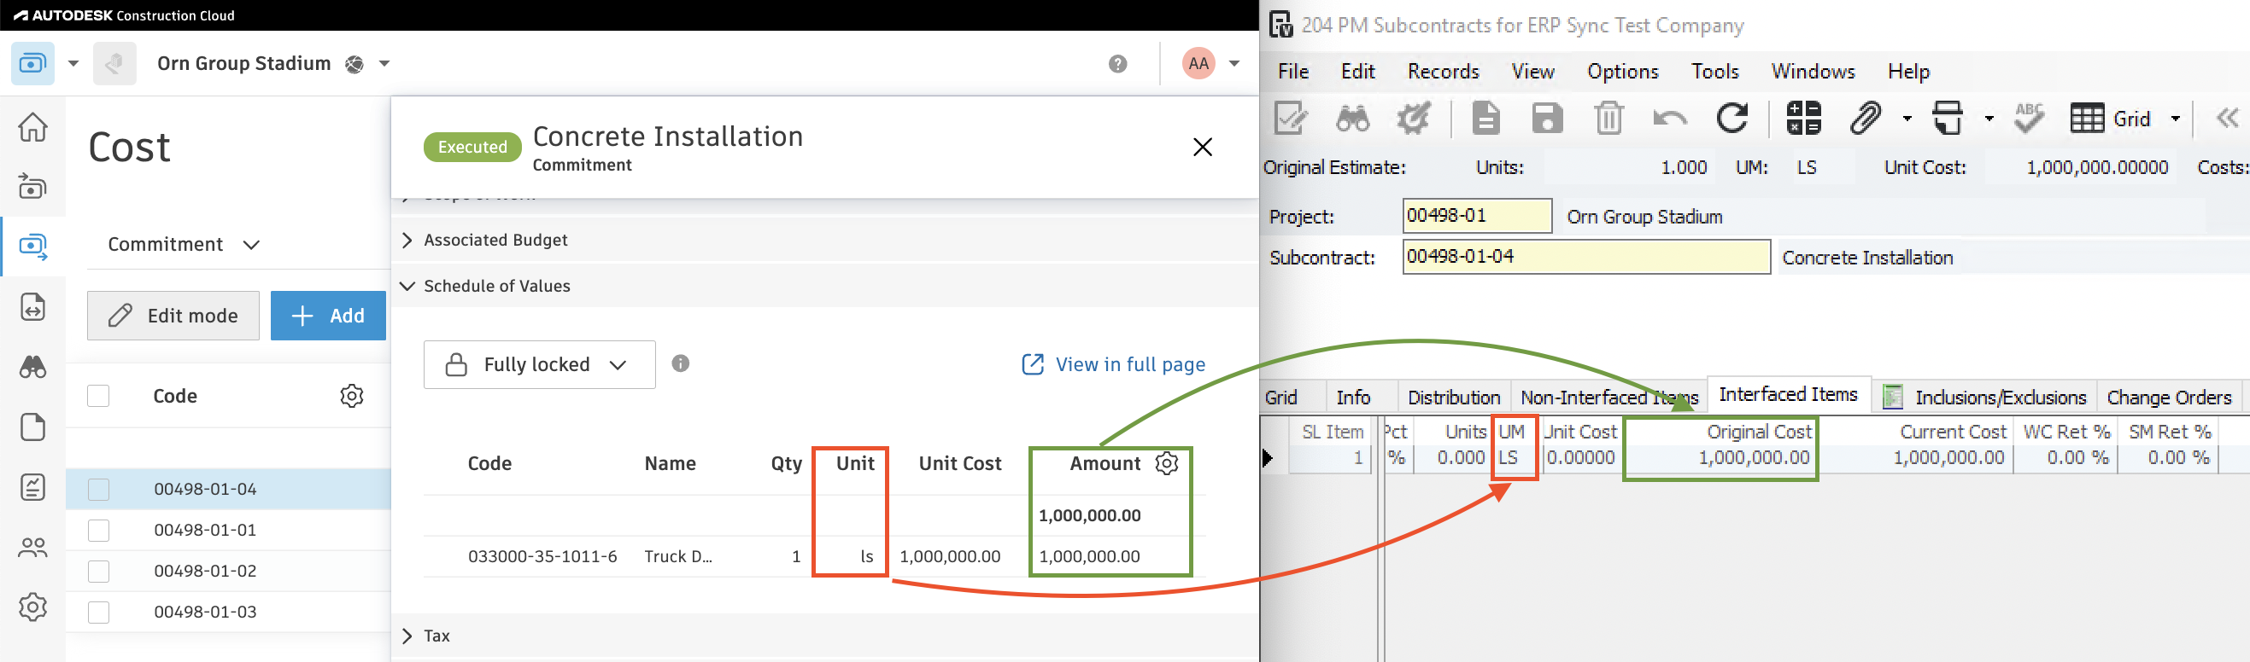Screen dimensions: 2250x662
Task: Toggle the select-all checkbox beside Code header
Action: pos(99,396)
